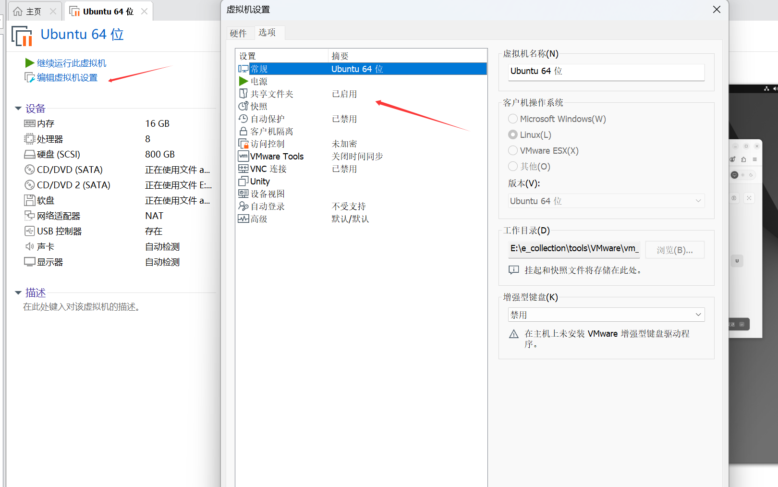Screen dimensions: 778x487
Task: Click the 网络适配器 network adapter icon
Action: [x=30, y=216]
